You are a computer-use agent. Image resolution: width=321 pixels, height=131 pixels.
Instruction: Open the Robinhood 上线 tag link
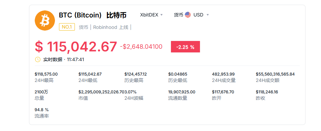(x=111, y=27)
